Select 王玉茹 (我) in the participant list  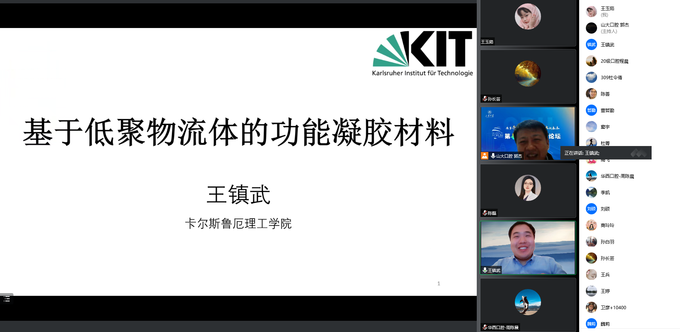[x=607, y=11]
